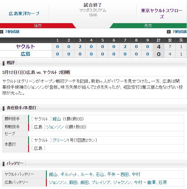Click catcher 西田 in ヤクルトバッテリー row
The width and height of the screenshot is (187, 189).
tap(124, 174)
